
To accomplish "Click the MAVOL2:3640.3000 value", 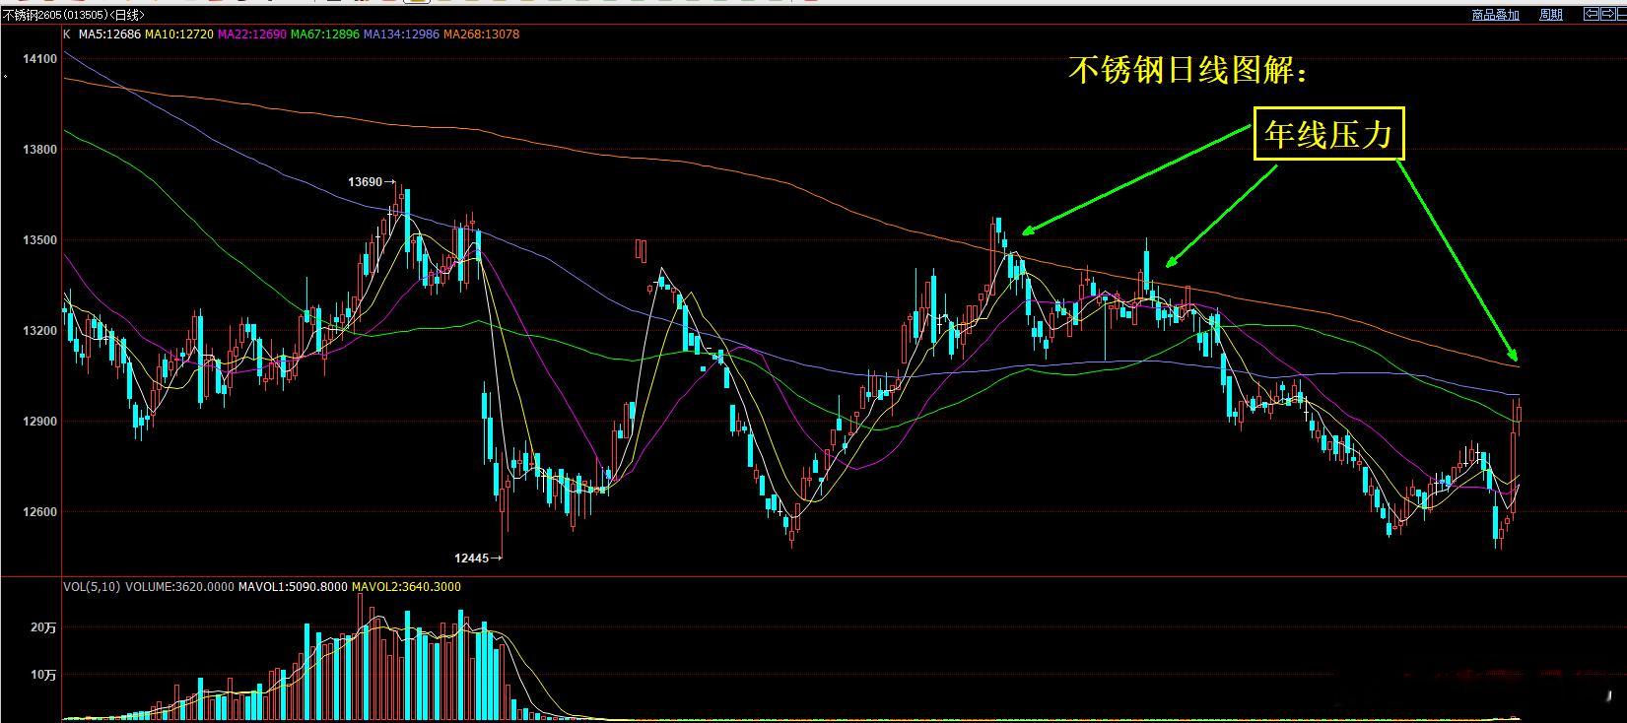I will click(406, 587).
